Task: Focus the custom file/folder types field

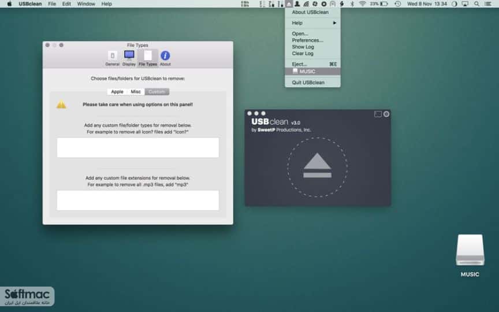Action: tap(138, 147)
